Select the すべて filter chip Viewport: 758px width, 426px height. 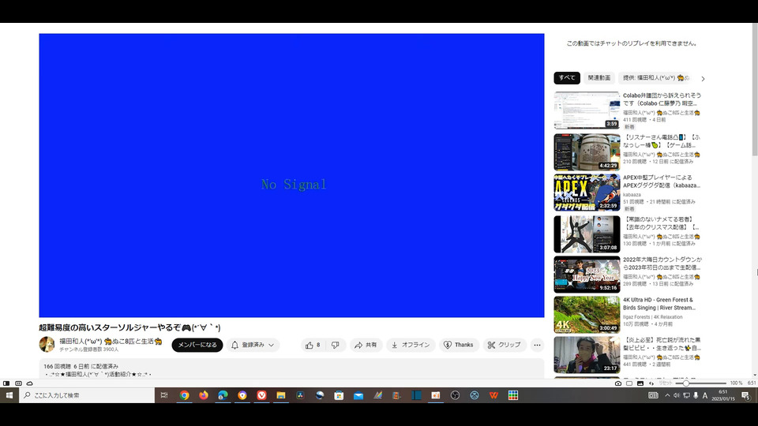point(567,78)
